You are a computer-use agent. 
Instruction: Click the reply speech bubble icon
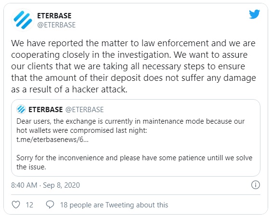point(50,205)
